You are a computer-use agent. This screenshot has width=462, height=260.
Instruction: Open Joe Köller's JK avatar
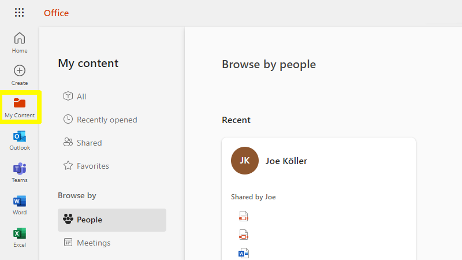(244, 161)
